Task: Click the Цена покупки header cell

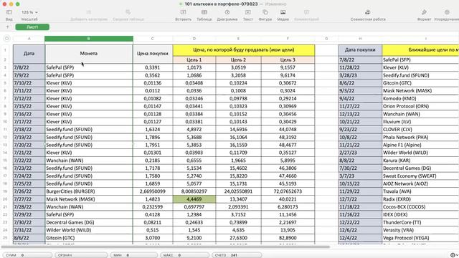Action: point(153,54)
